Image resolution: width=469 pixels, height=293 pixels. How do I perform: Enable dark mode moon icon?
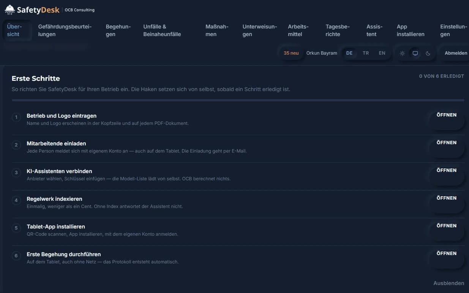428,53
